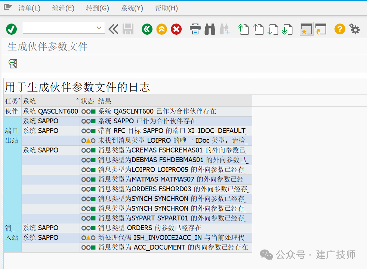Select the 端口 task cell
The height and width of the screenshot is (269, 367).
pyautogui.click(x=13, y=131)
